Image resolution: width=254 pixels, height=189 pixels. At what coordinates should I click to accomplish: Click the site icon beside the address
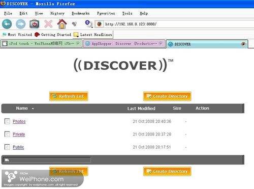point(99,24)
